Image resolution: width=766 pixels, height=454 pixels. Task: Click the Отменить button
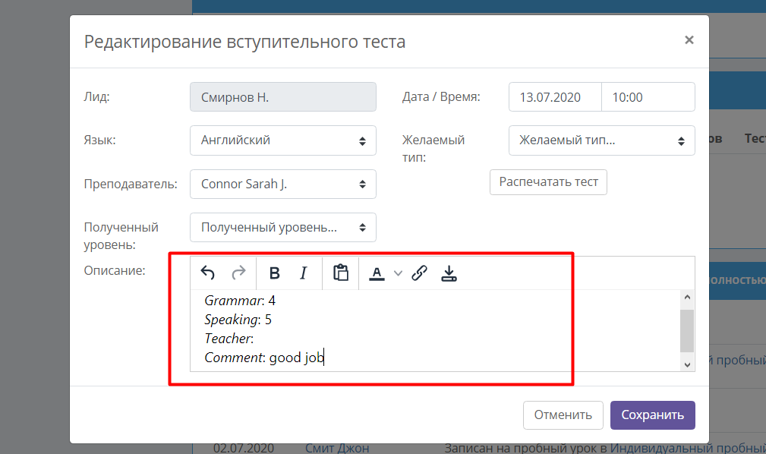point(563,415)
